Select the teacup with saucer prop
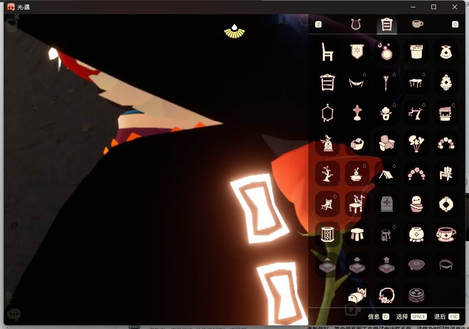The image size is (469, 329). click(x=446, y=234)
